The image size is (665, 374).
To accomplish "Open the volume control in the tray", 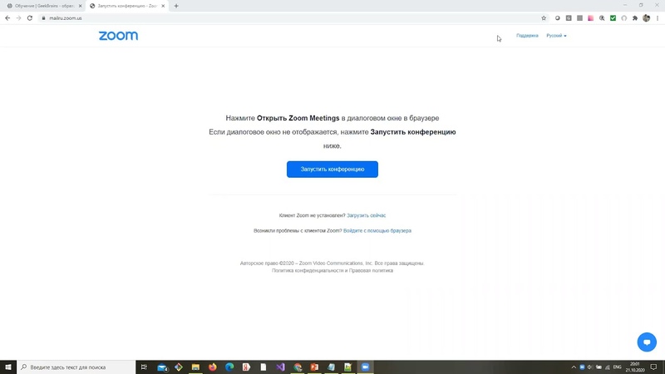I will click(590, 367).
